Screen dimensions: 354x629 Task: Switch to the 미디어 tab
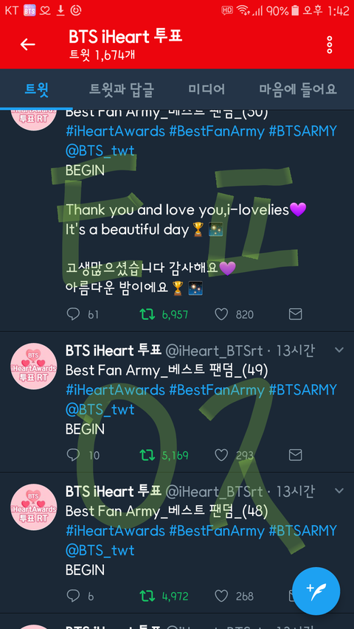coord(206,89)
